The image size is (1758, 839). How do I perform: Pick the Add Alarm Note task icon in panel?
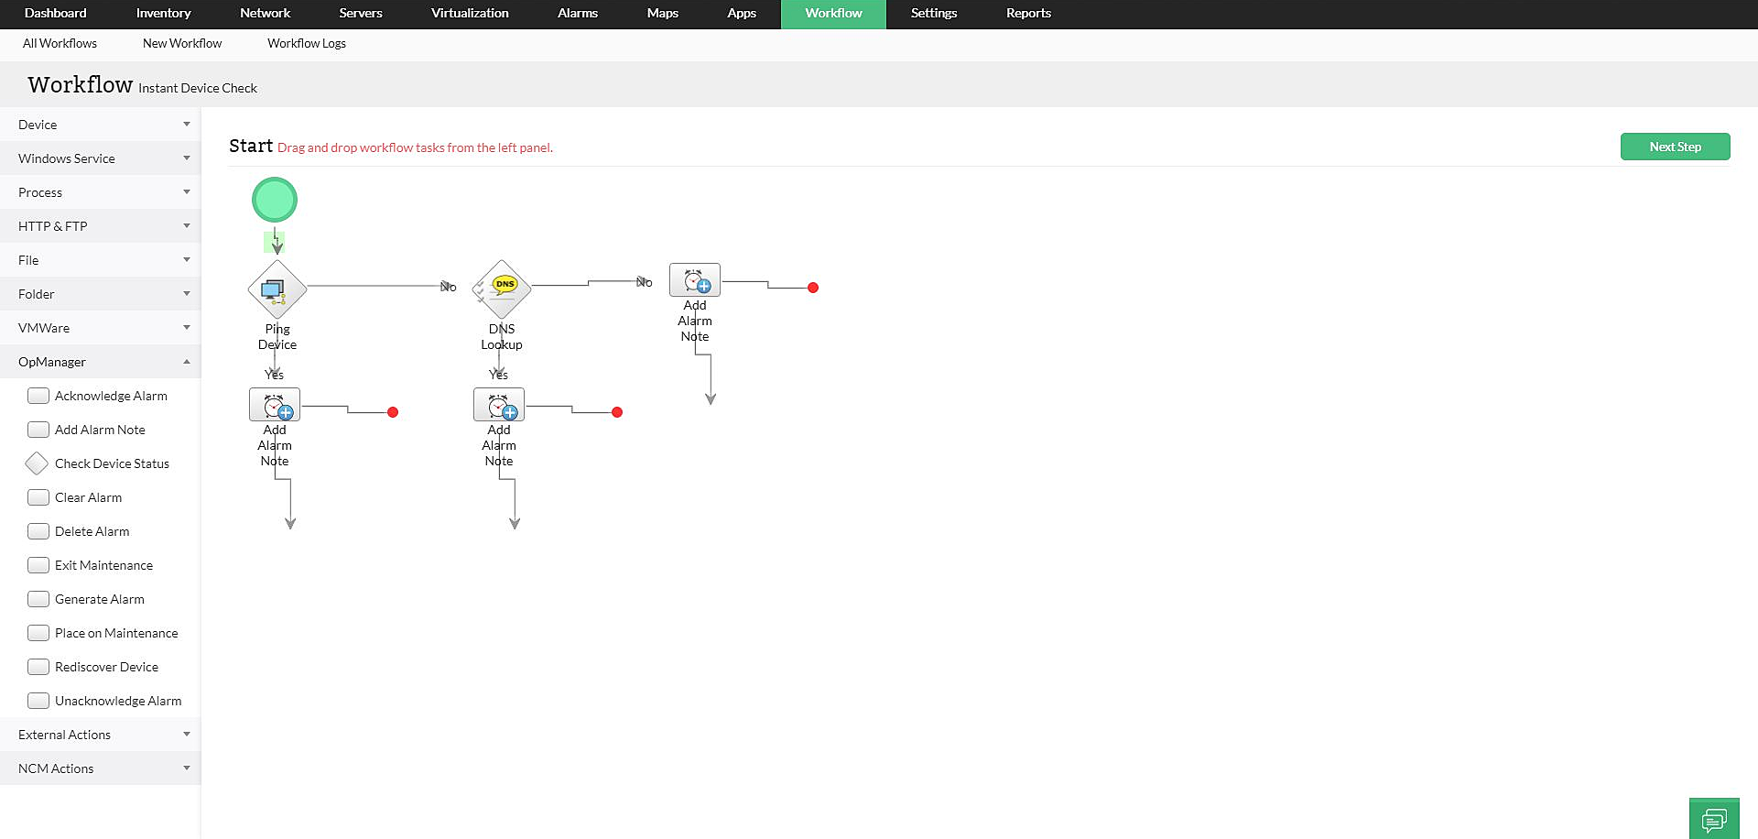click(38, 430)
